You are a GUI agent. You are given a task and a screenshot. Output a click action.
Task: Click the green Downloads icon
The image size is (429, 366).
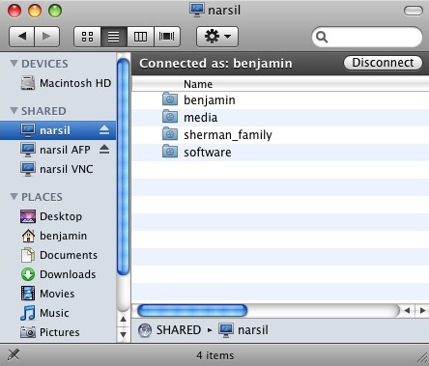(28, 274)
